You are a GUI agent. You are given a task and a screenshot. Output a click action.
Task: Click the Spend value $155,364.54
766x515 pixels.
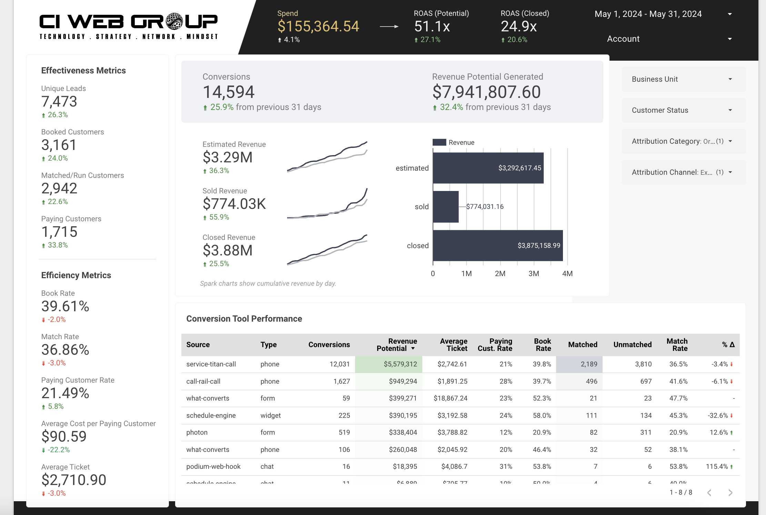coord(318,27)
